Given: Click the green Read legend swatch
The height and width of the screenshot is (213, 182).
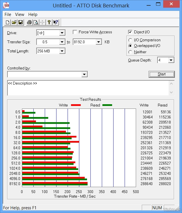Looking at the screenshot, I should 107,105.
